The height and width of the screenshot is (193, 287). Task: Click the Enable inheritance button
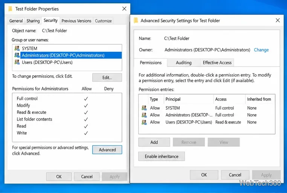pyautogui.click(x=162, y=156)
